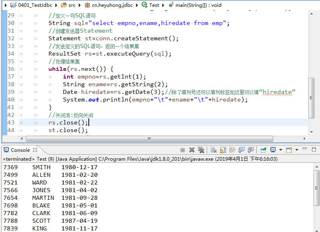Click the underlined 'hiredate' in the line 39 comment
Viewport: 320px width, 232px height.
point(277,92)
